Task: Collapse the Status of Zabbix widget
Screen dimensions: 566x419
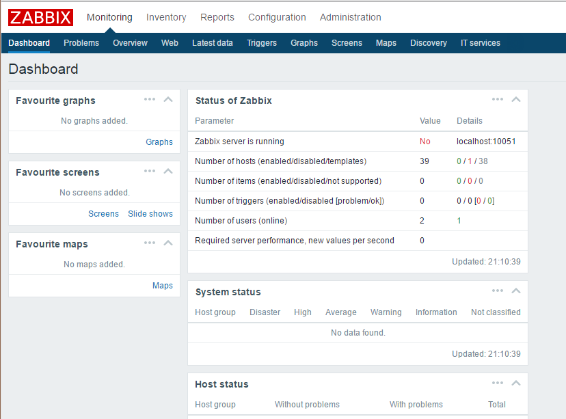Action: (516, 99)
